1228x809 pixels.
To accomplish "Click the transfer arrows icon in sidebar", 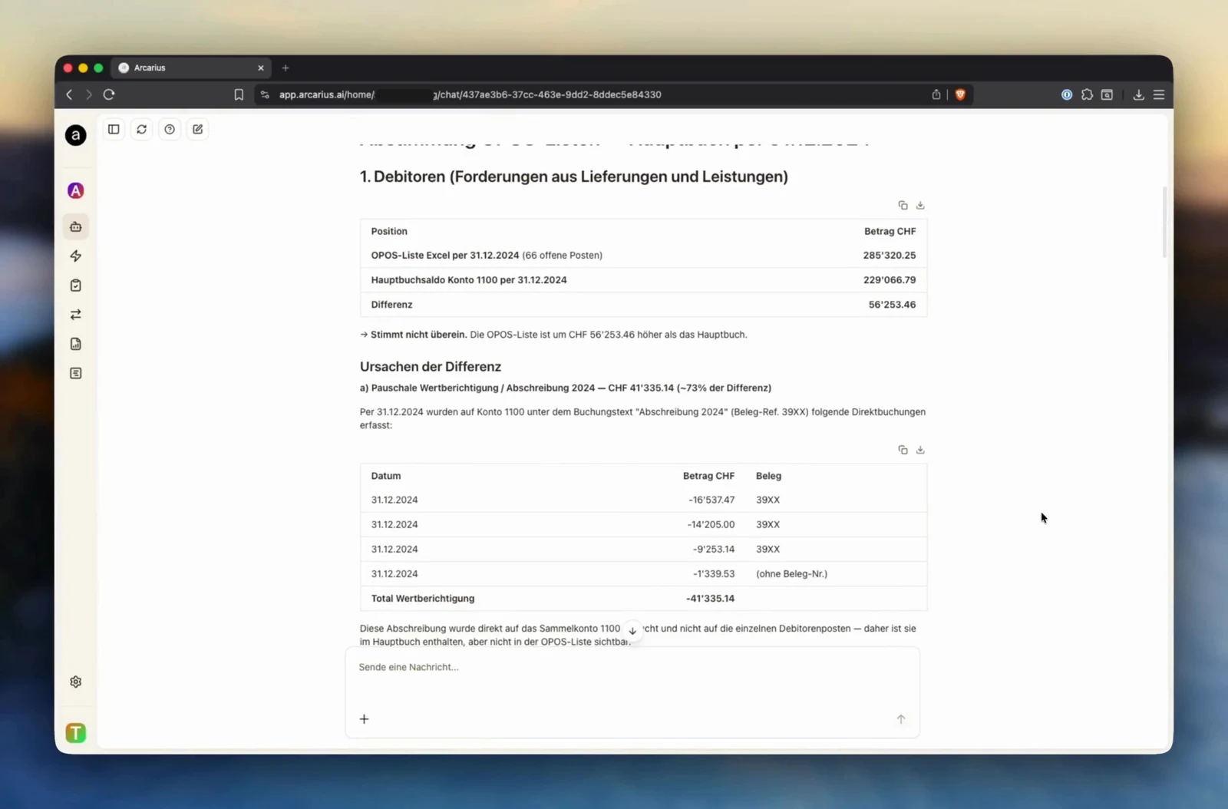I will 76,315.
